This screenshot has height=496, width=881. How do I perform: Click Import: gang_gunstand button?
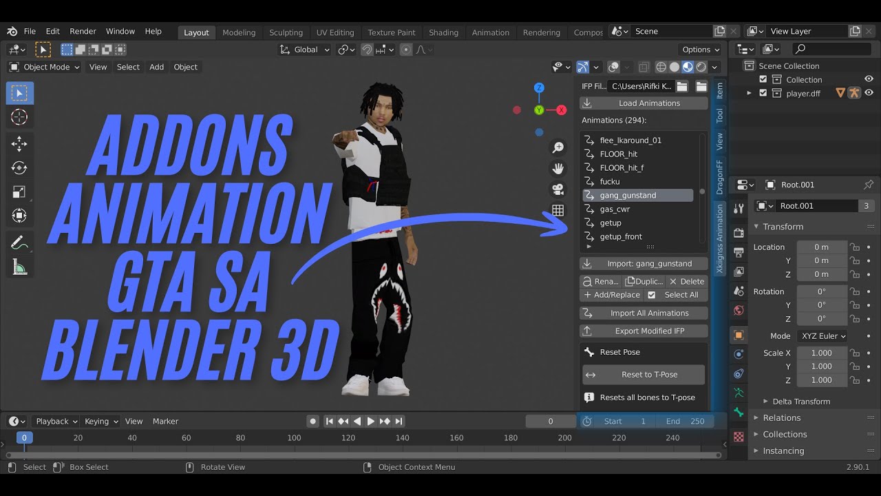[644, 264]
